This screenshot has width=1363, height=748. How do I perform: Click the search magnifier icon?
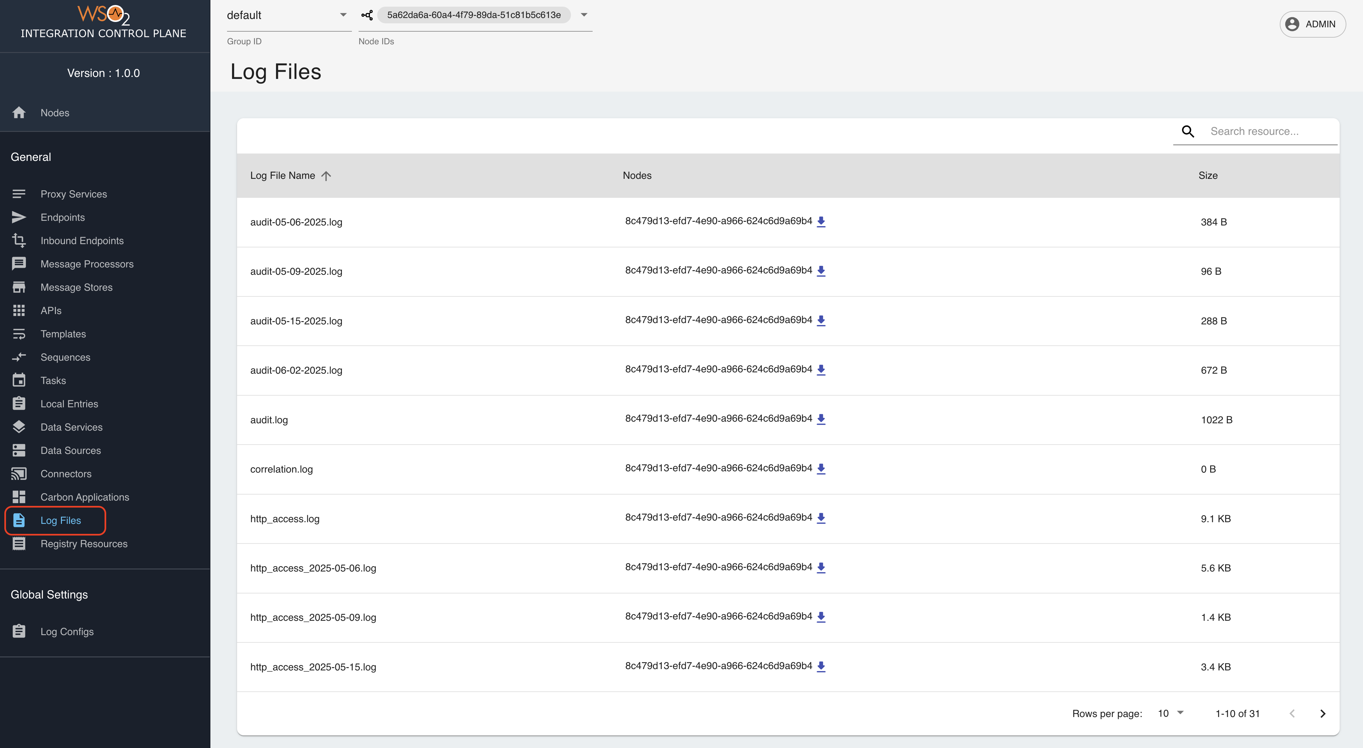click(x=1187, y=131)
